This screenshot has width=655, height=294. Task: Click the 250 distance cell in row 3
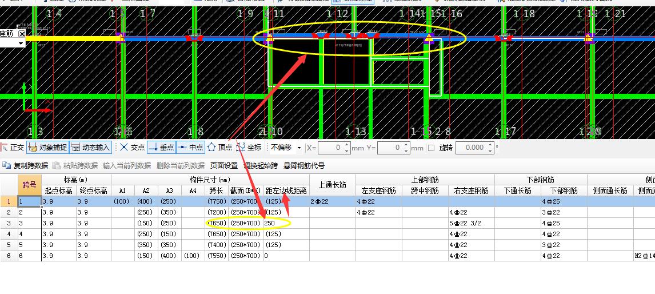[286, 223]
